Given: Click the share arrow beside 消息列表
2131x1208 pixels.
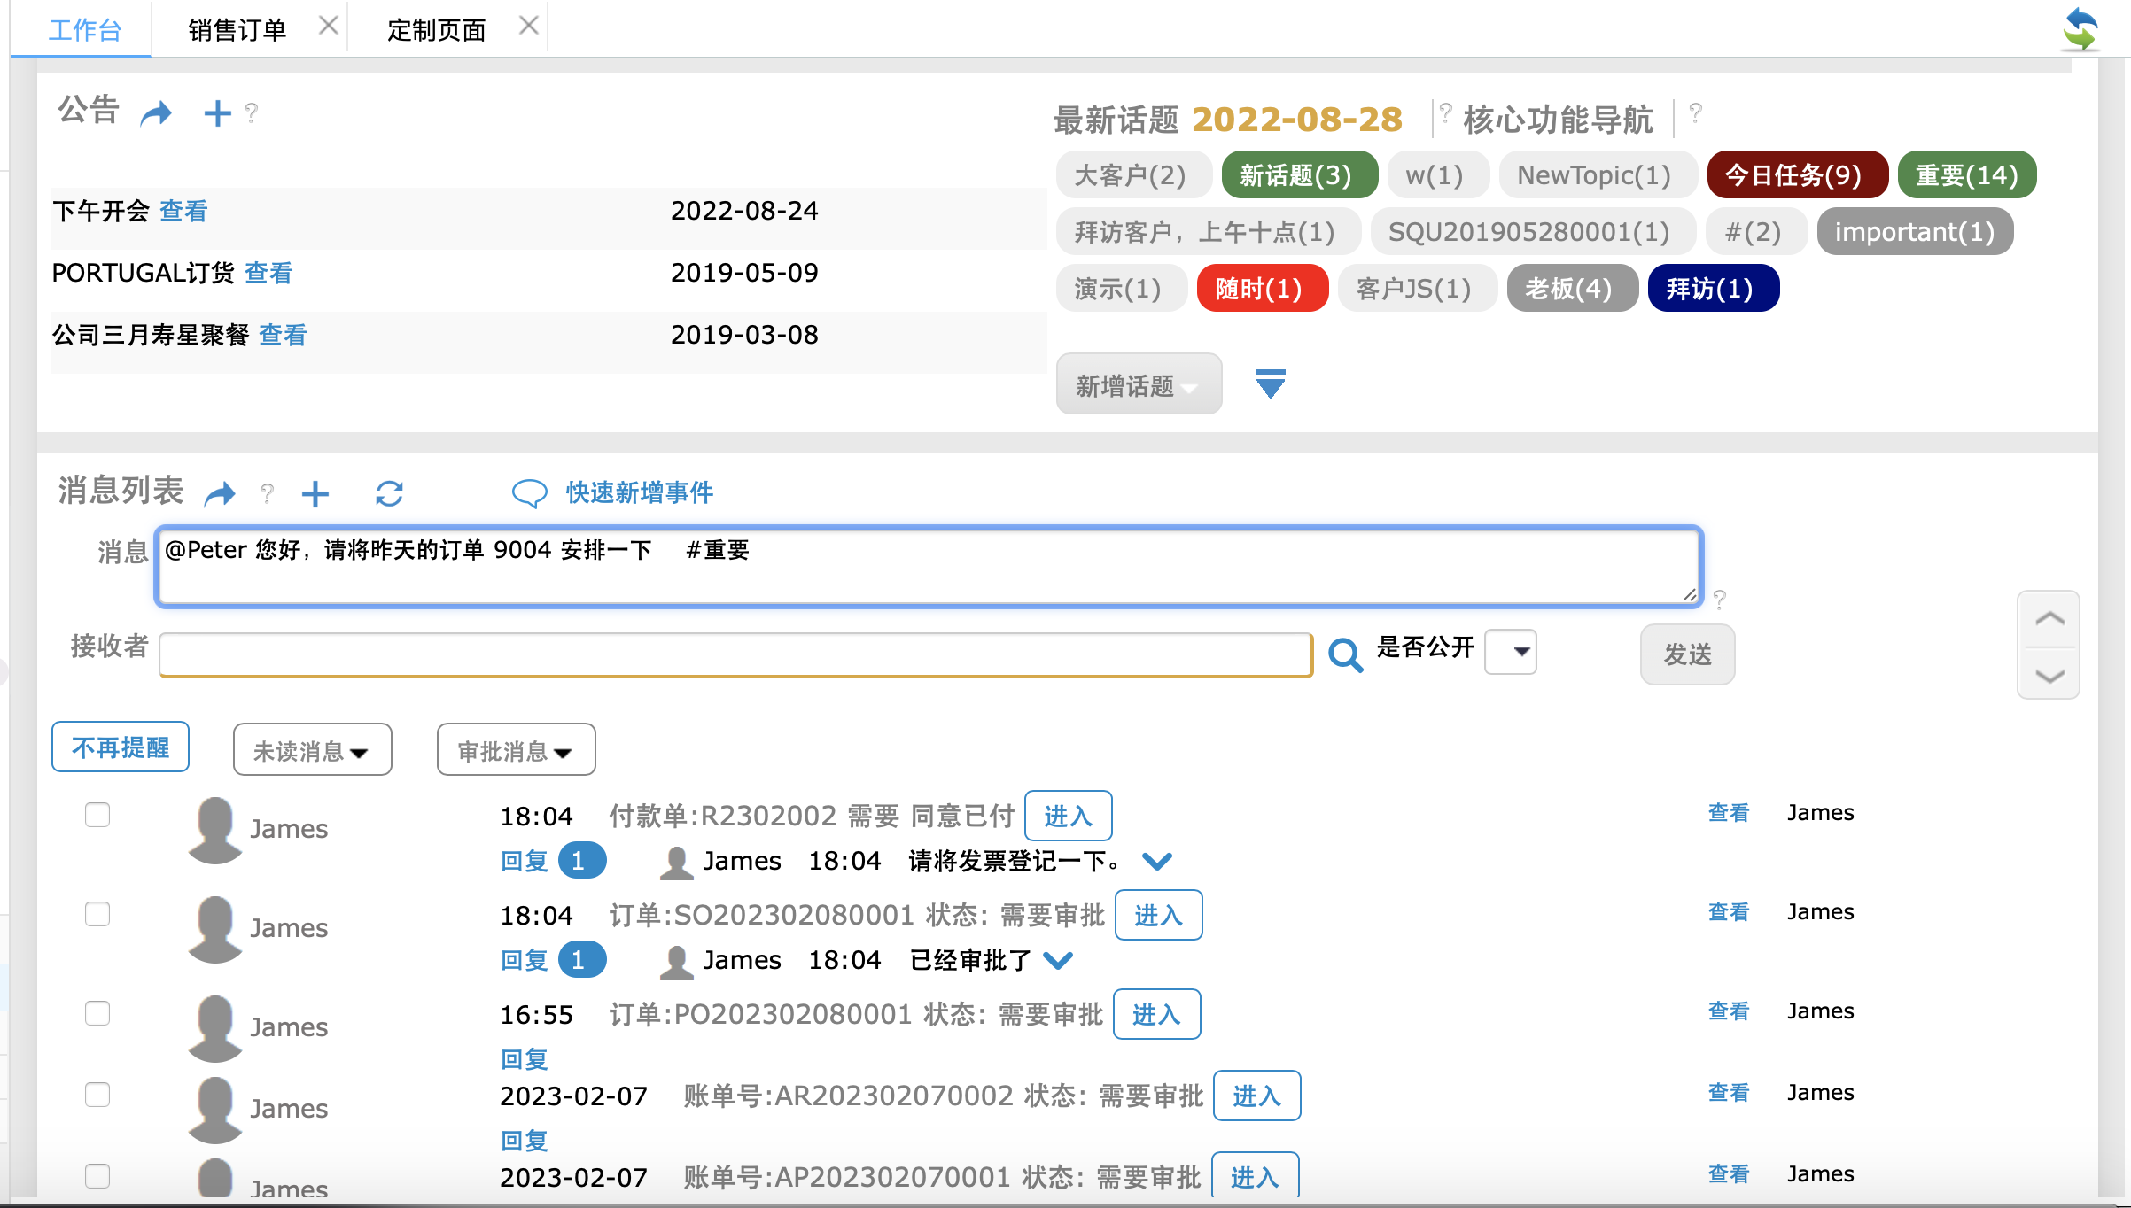Looking at the screenshot, I should [220, 493].
